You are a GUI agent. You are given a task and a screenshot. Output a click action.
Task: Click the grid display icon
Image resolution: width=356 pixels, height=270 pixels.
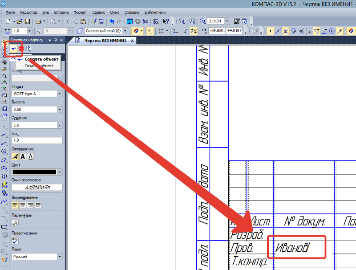[161, 31]
